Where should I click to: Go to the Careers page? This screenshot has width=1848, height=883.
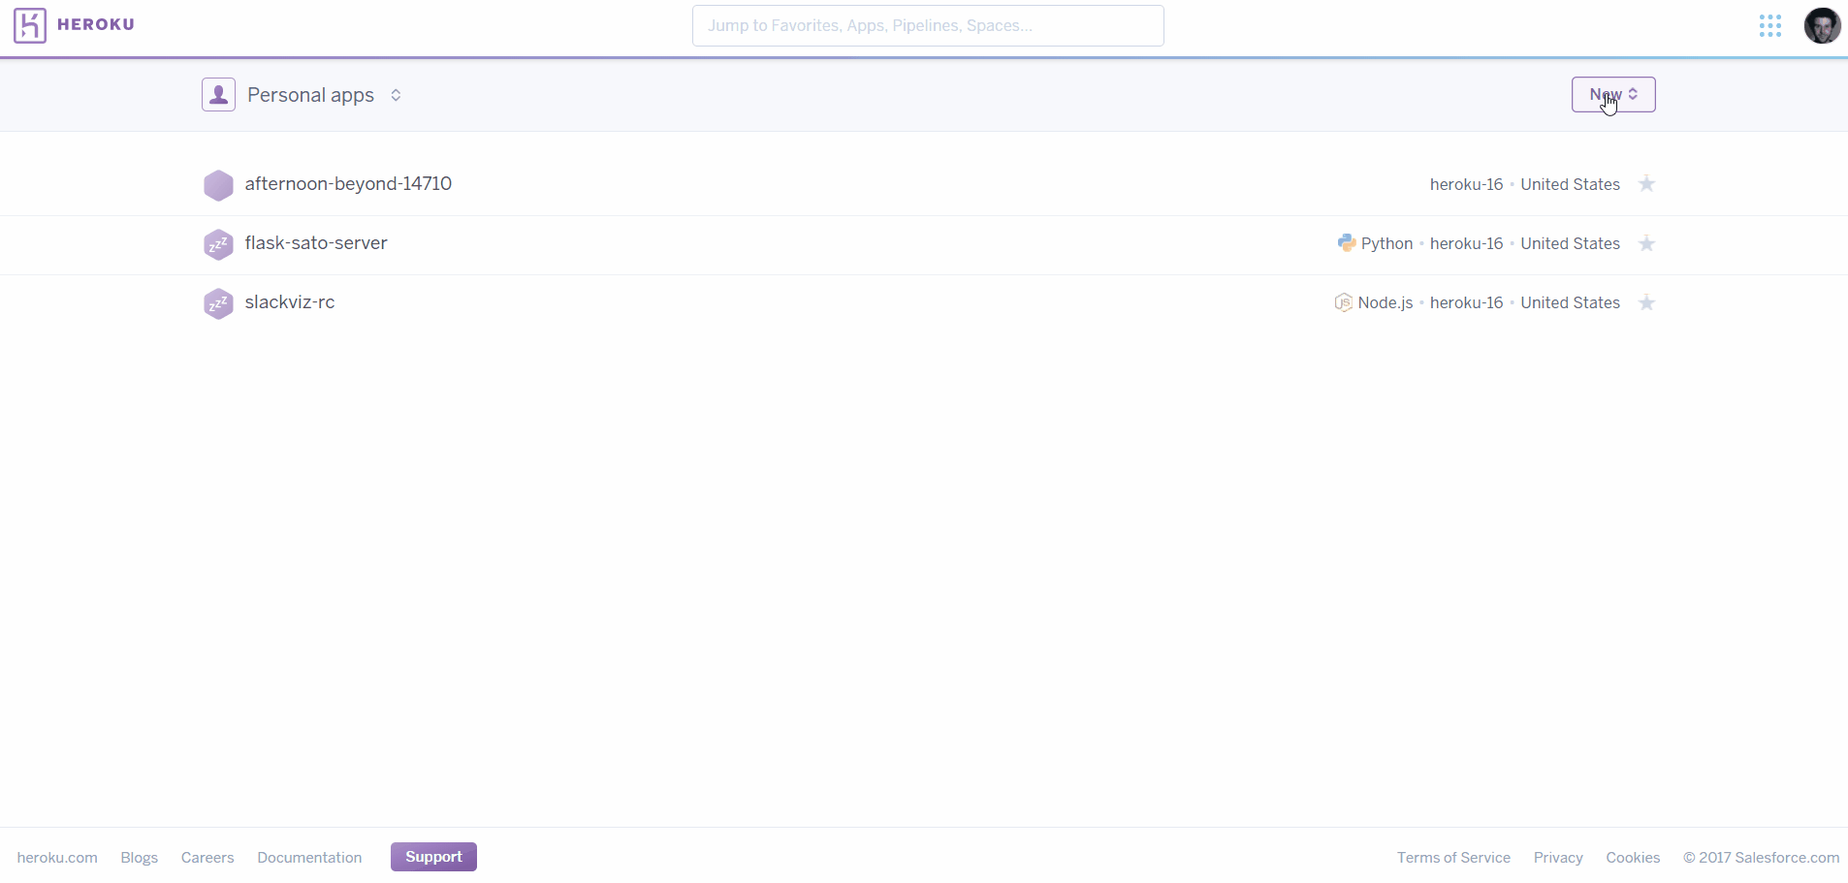click(x=208, y=857)
